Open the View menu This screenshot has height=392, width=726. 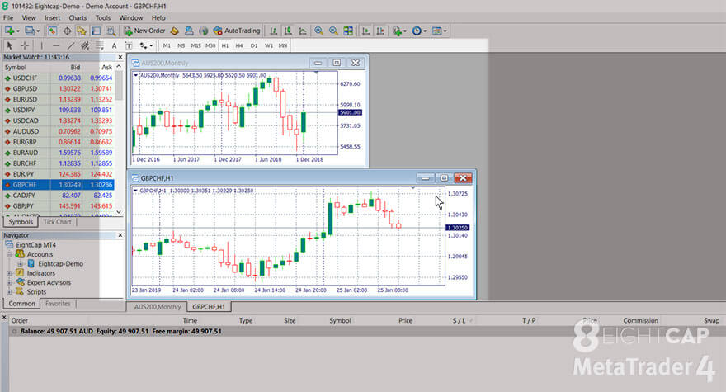point(29,17)
